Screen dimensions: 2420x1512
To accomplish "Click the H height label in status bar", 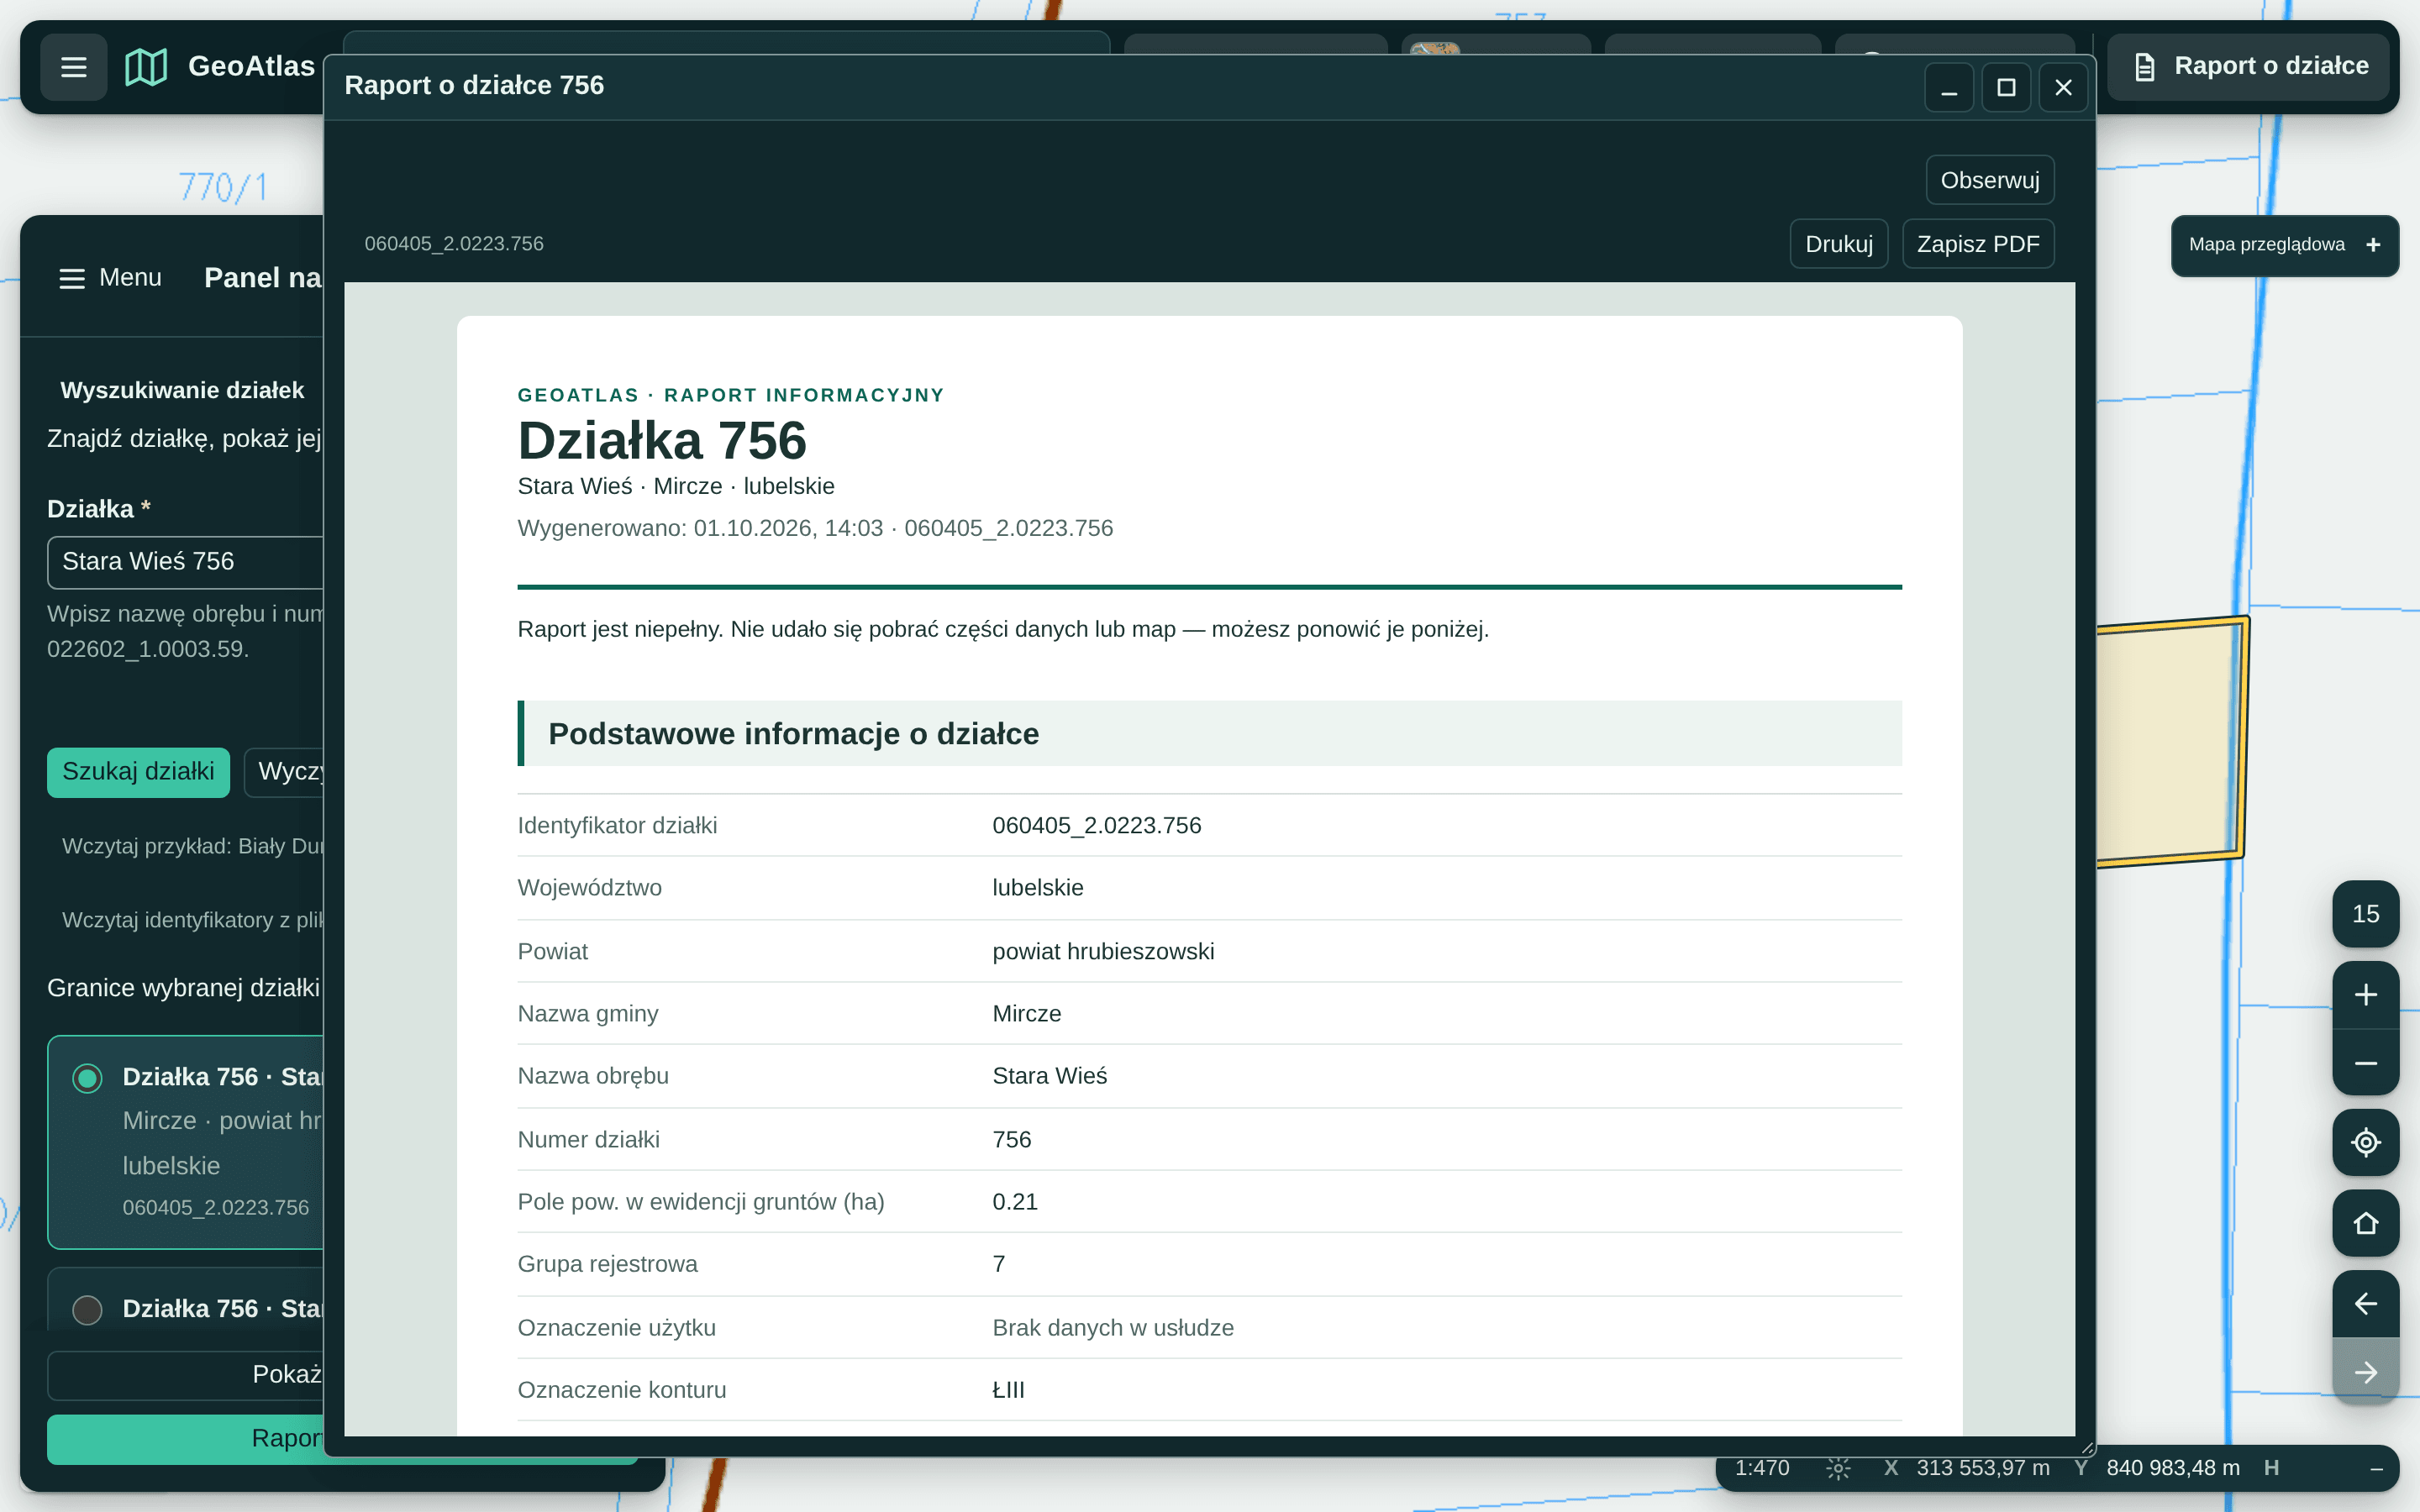I will point(2271,1468).
